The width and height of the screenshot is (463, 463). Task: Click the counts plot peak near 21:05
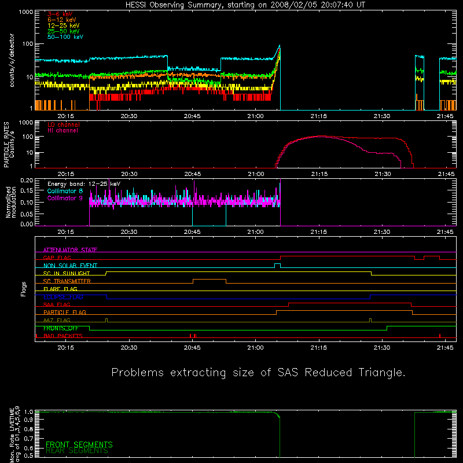coord(280,46)
